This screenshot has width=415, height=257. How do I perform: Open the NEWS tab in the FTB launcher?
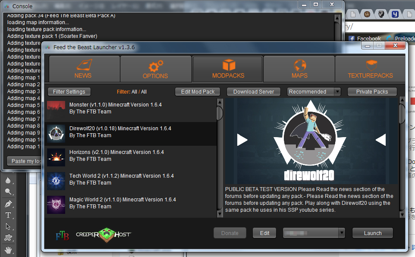pyautogui.click(x=85, y=69)
